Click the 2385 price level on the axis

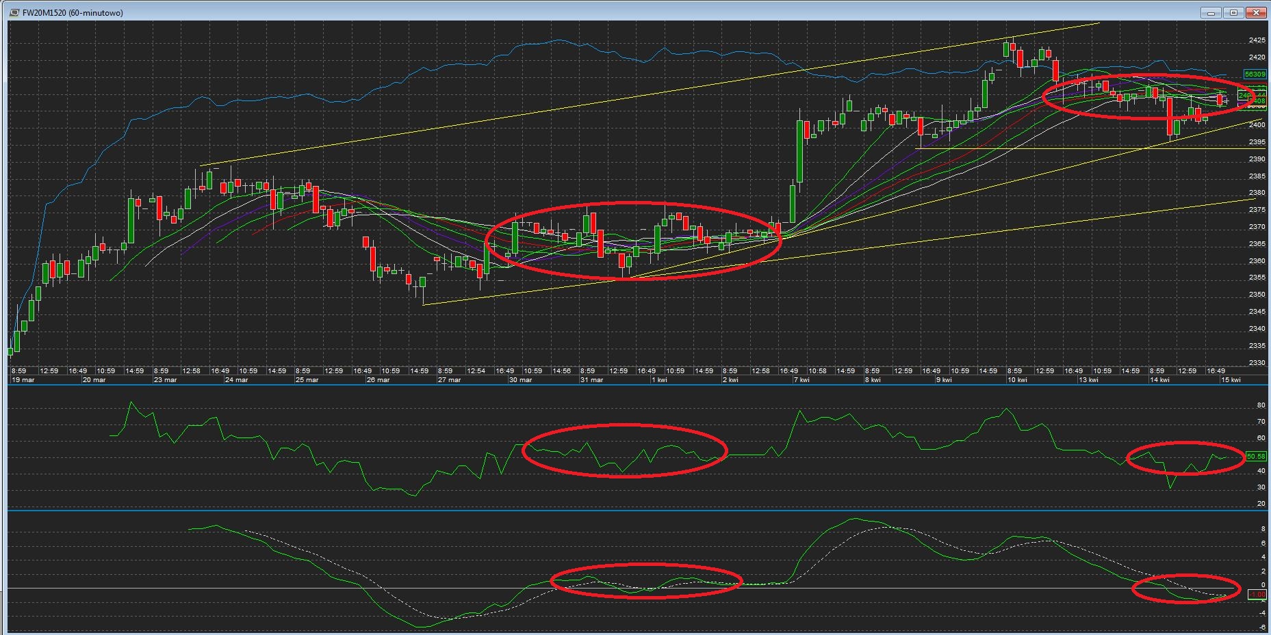click(1257, 176)
